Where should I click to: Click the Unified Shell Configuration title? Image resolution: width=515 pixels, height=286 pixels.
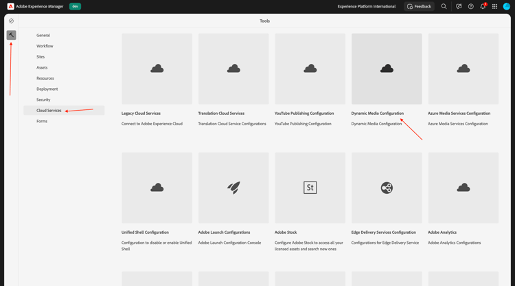[x=145, y=232]
